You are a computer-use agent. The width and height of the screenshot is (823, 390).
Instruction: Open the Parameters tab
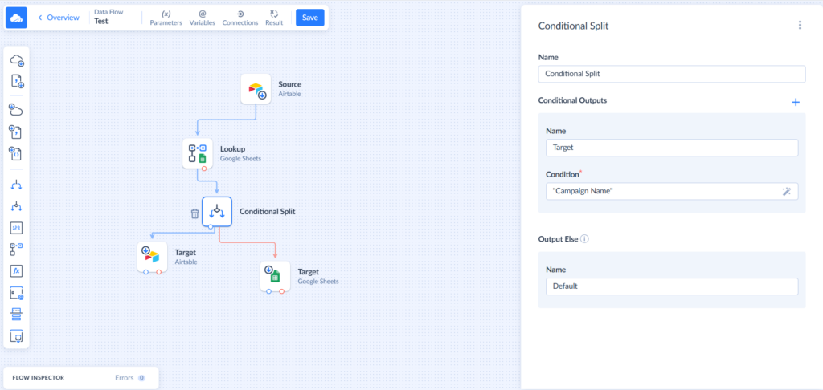(166, 18)
